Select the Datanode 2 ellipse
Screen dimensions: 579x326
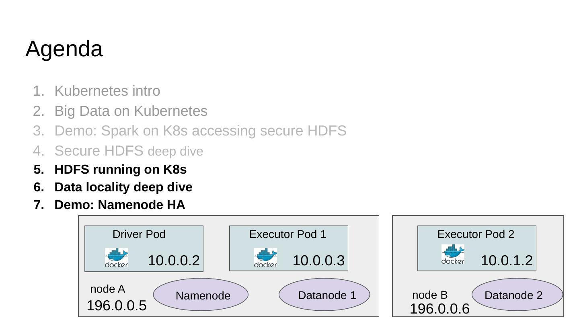(517, 295)
